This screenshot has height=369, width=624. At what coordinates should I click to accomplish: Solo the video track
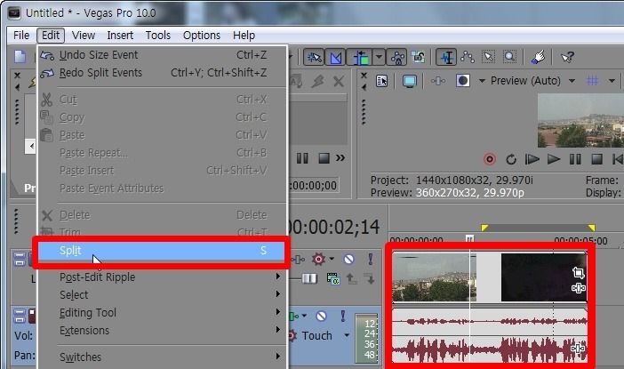[x=371, y=259]
